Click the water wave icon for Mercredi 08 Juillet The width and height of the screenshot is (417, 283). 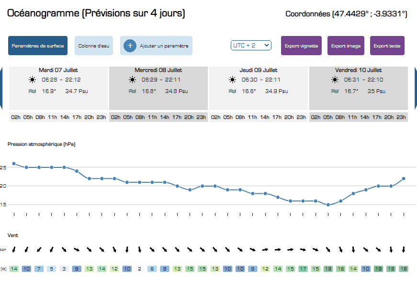tap(132, 91)
